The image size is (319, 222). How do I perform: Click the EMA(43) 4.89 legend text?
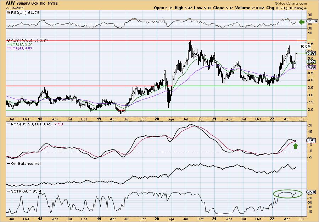(x=21, y=48)
